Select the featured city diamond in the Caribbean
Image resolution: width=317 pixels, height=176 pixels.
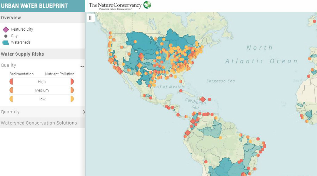[x=203, y=100]
